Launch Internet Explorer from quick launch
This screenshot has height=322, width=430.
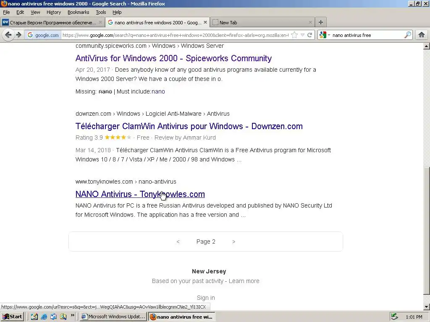(x=44, y=317)
